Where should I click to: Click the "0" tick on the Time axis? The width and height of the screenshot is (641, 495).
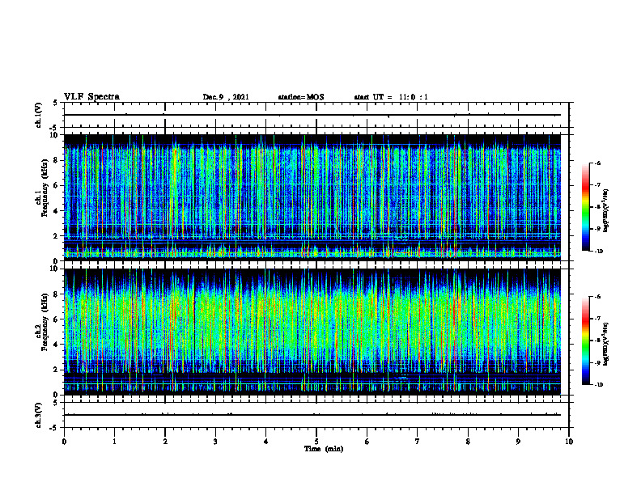(x=64, y=442)
